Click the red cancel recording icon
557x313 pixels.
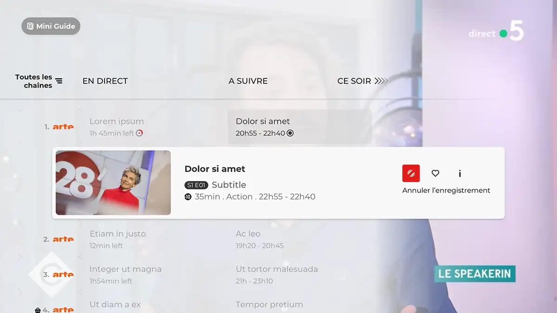coord(410,173)
